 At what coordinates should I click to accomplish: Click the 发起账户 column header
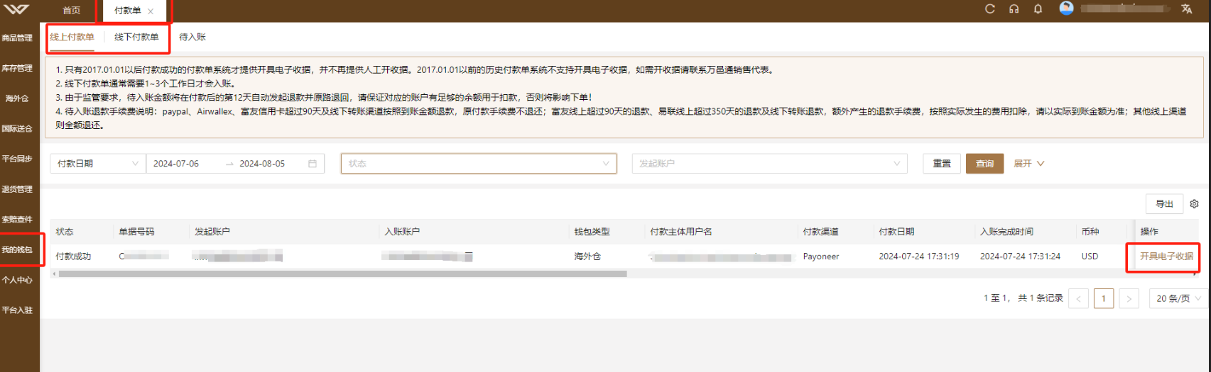click(x=212, y=232)
